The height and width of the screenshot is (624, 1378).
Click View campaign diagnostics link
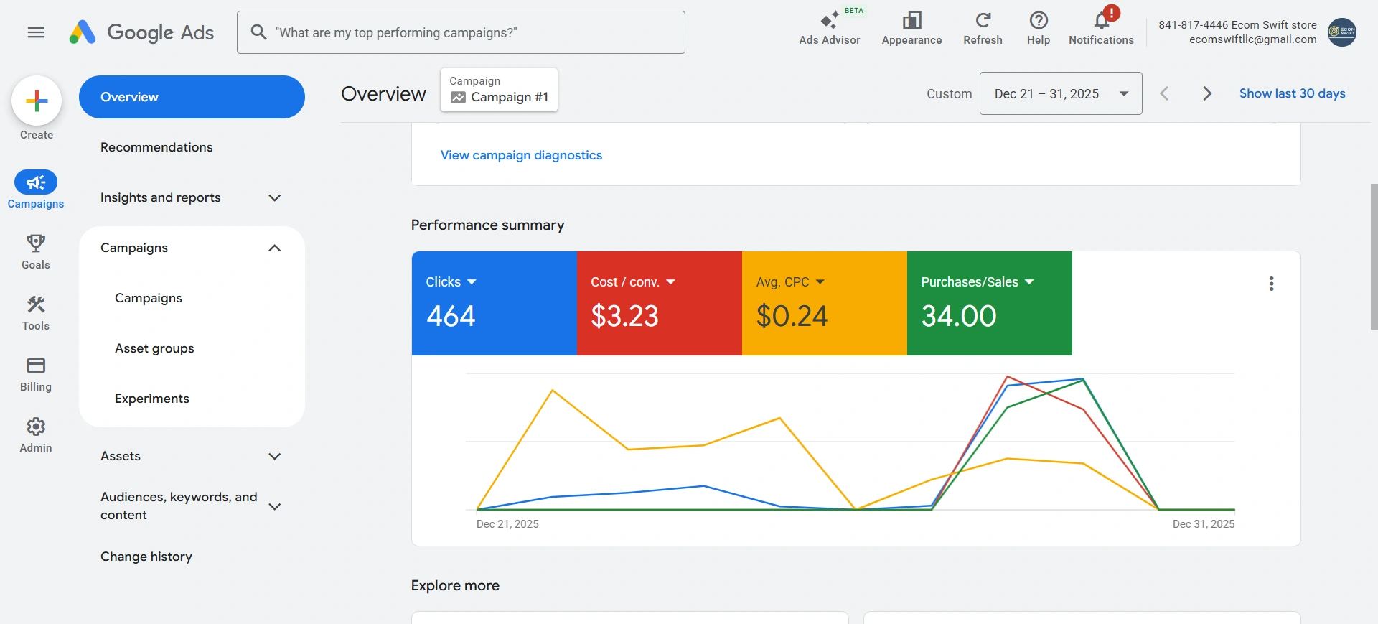[x=521, y=155]
